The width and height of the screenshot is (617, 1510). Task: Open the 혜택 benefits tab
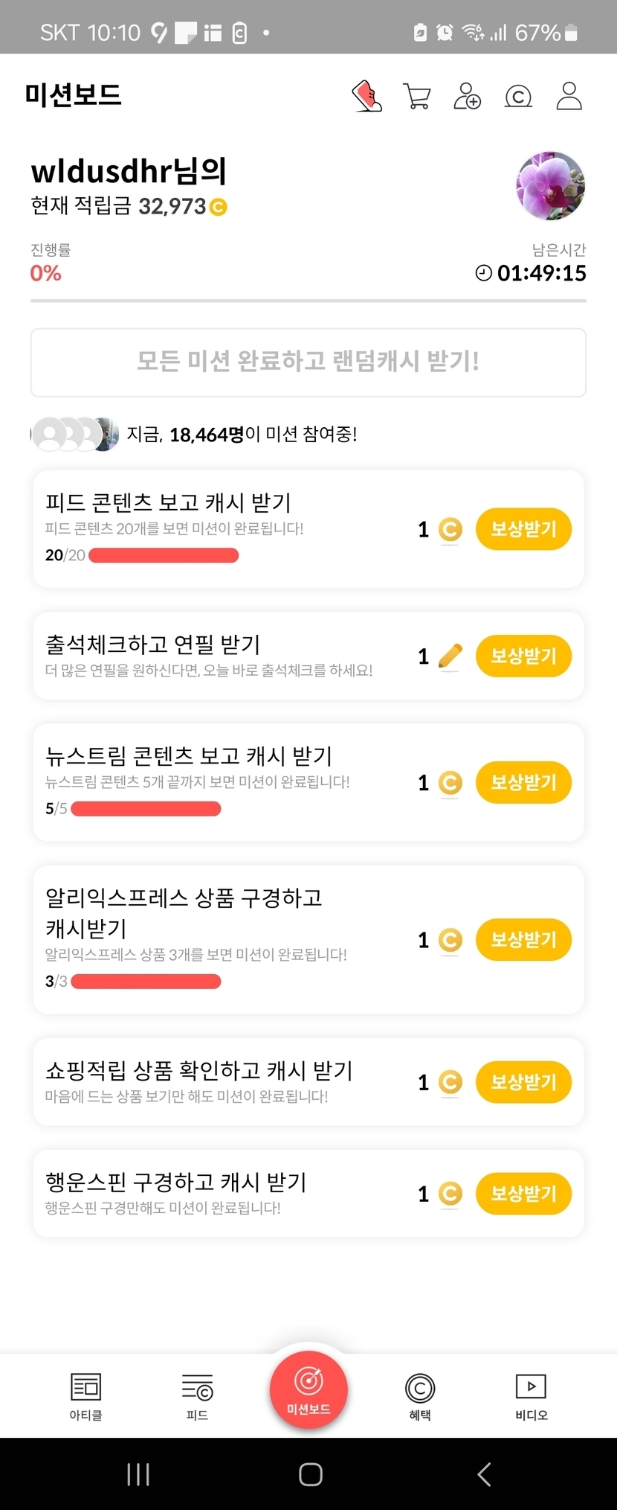coord(420,1396)
